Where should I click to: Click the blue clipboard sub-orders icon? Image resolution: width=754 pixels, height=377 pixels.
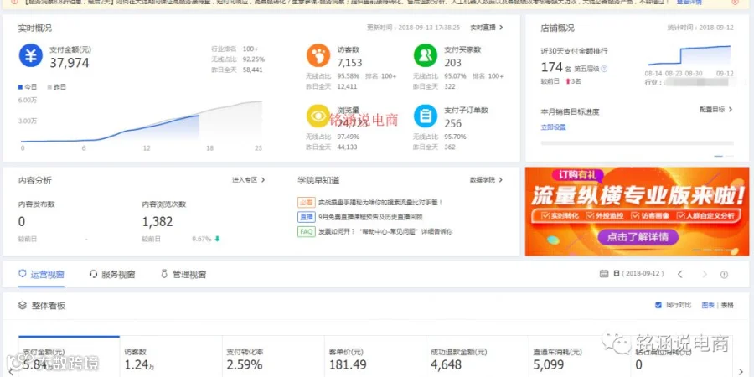[x=425, y=116]
